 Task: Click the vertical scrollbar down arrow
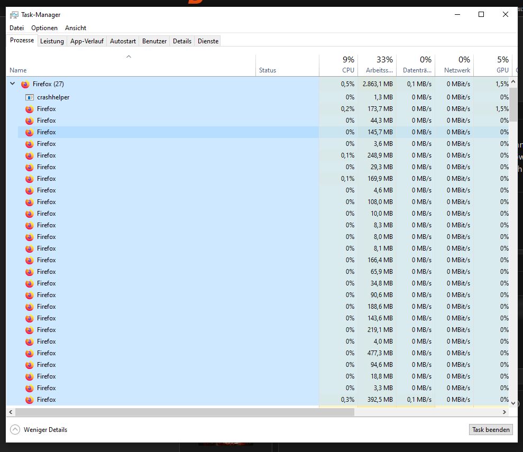tap(513, 403)
